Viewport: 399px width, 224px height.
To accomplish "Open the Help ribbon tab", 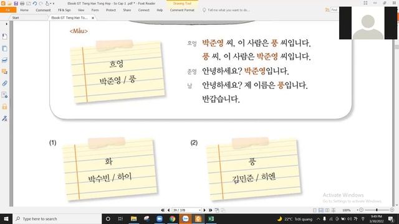I will [160, 10].
